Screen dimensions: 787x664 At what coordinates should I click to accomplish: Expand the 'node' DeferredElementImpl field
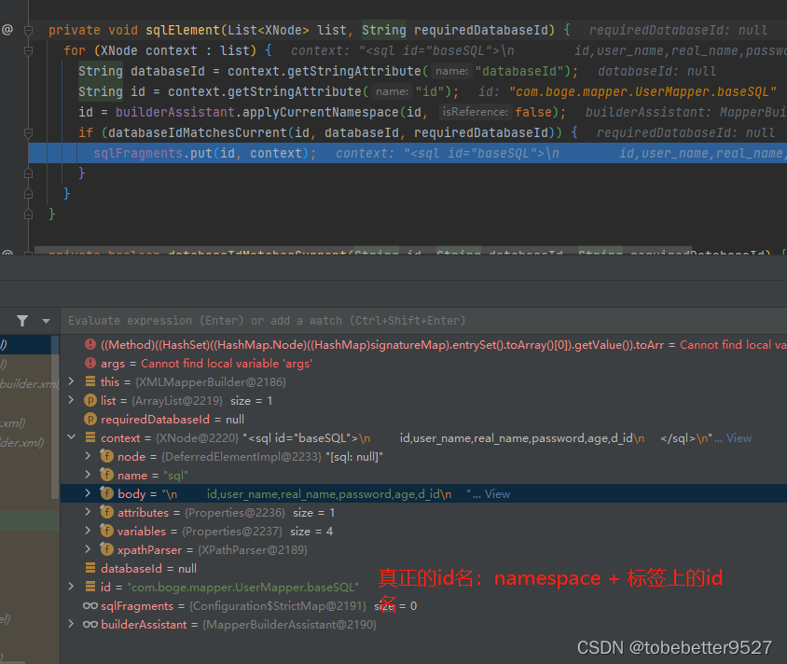pos(88,456)
